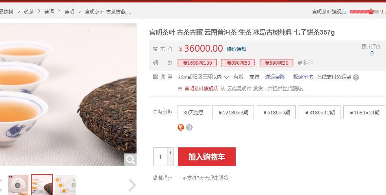
Task: Click the 降价通知 price alert link
Action: [x=236, y=49]
